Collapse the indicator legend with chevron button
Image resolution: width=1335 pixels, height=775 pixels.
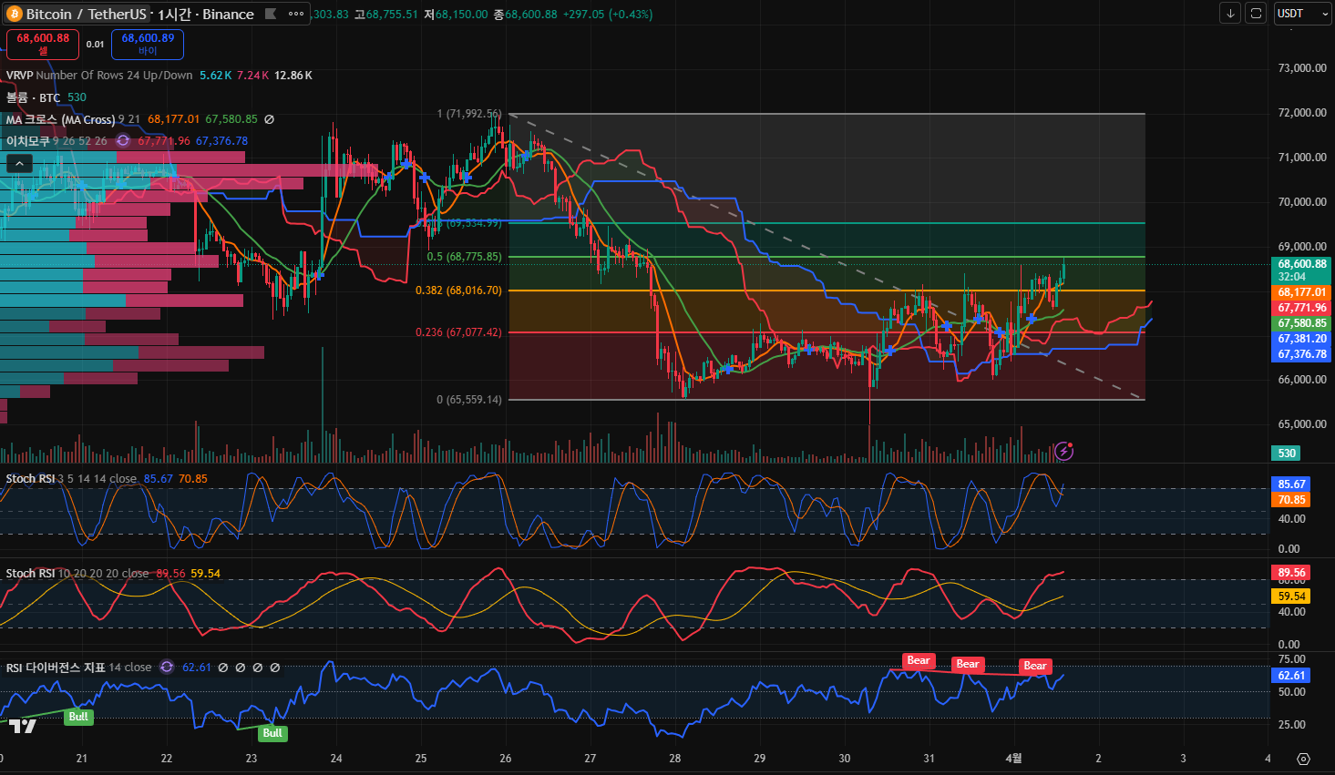(20, 163)
